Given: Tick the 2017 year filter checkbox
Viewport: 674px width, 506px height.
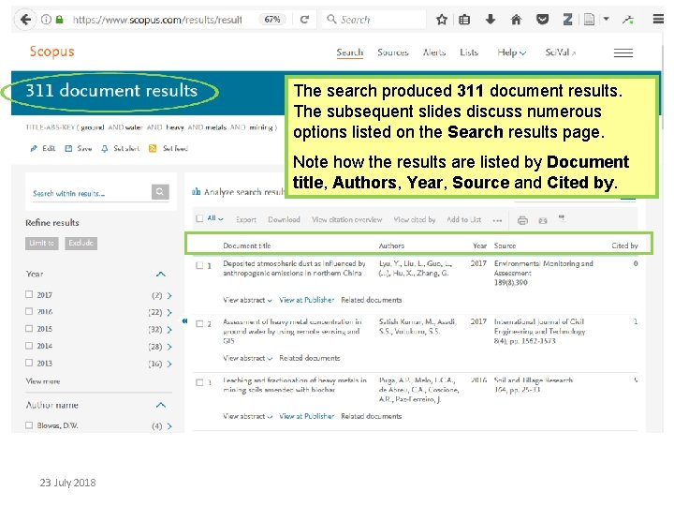Looking at the screenshot, I should tap(29, 294).
